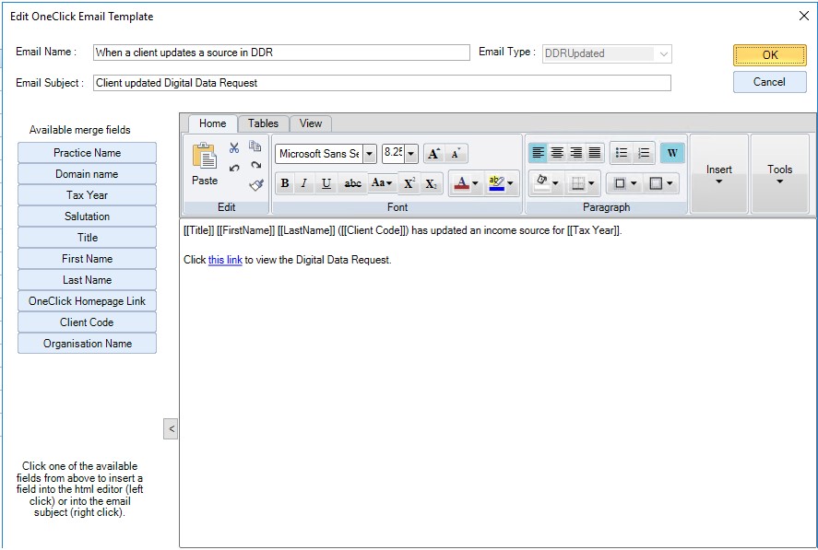Copy selection using the copy icon
Image resolution: width=818 pixels, height=550 pixels.
(255, 146)
